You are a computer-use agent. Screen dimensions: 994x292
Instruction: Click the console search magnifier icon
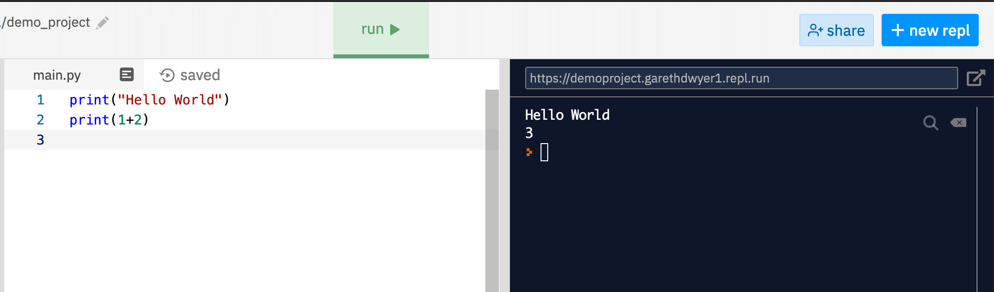[x=930, y=123]
